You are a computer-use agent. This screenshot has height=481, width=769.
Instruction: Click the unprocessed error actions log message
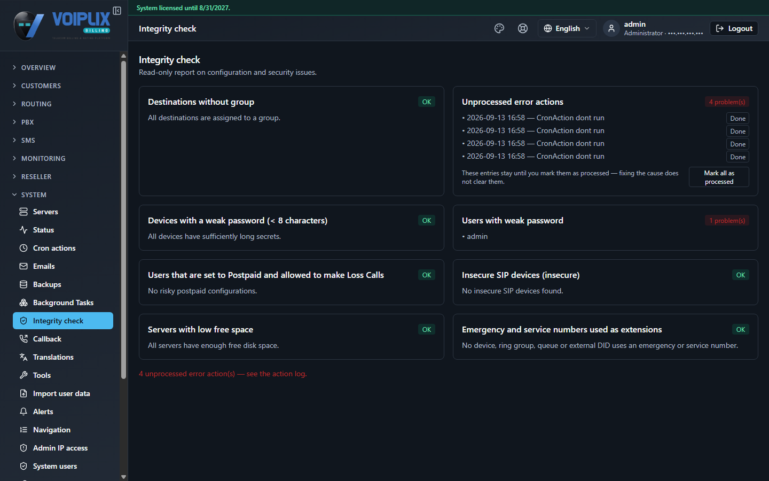coord(223,374)
